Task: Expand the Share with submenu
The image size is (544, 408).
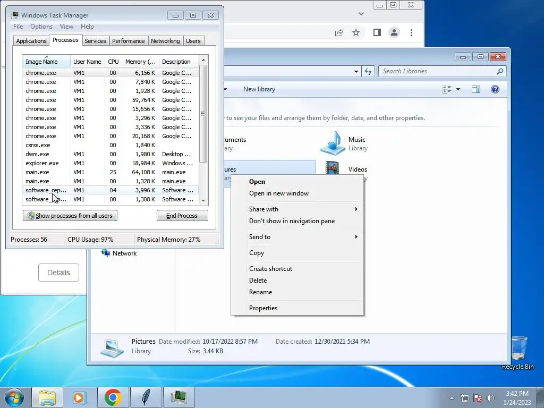Action: tap(304, 209)
